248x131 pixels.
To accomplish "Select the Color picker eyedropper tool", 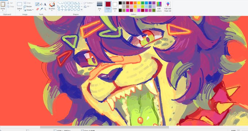I will 41,9.
